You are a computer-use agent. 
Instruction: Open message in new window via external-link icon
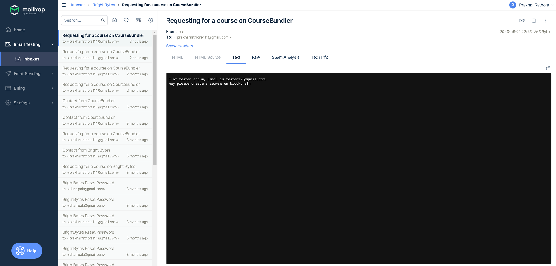[548, 68]
